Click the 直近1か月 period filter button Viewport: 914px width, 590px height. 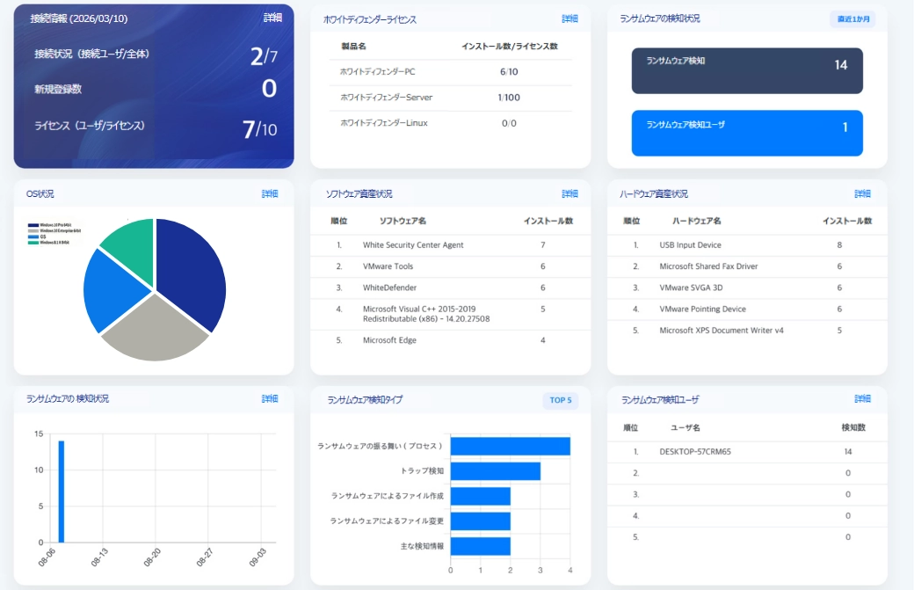click(x=852, y=18)
